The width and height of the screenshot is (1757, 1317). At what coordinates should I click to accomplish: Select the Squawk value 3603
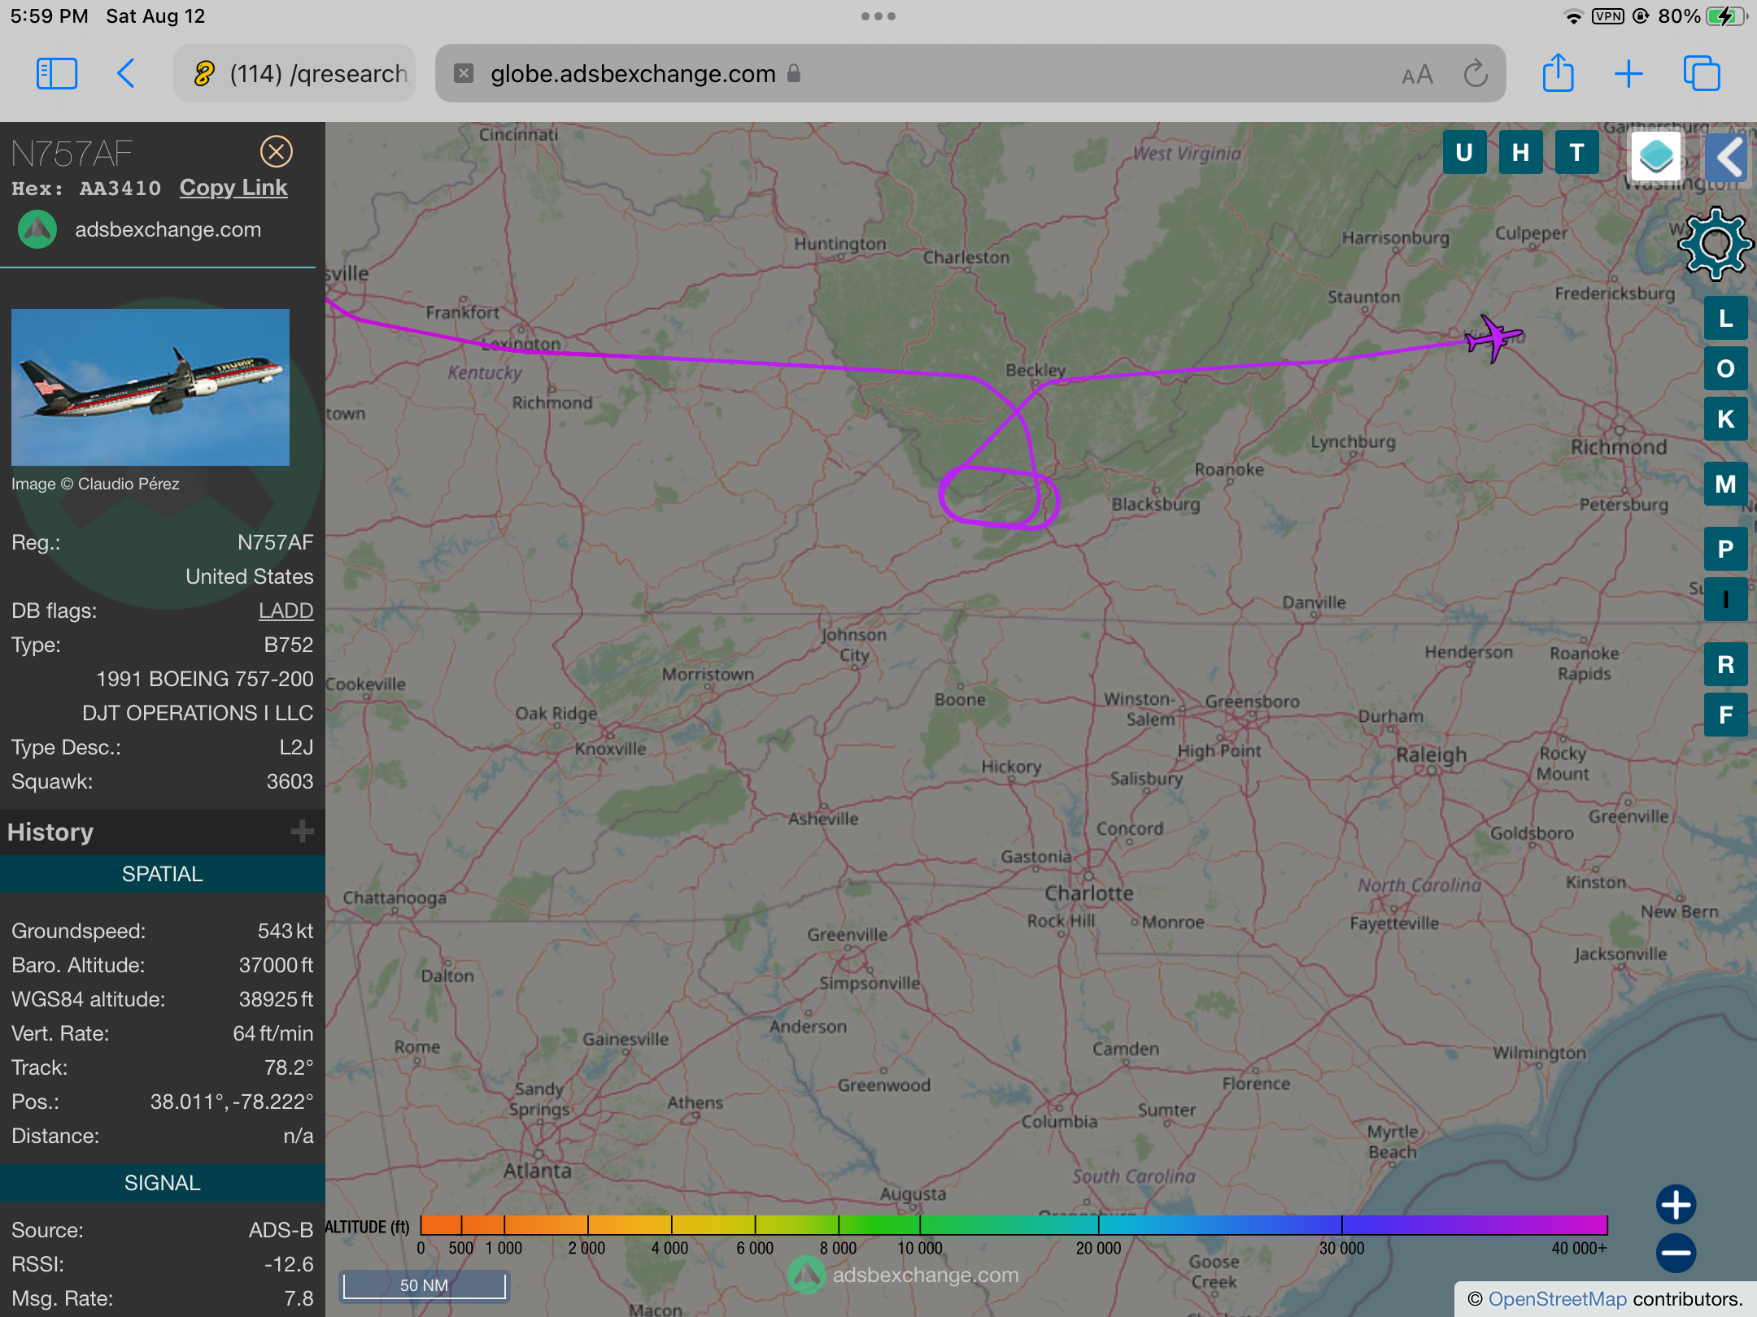point(290,781)
